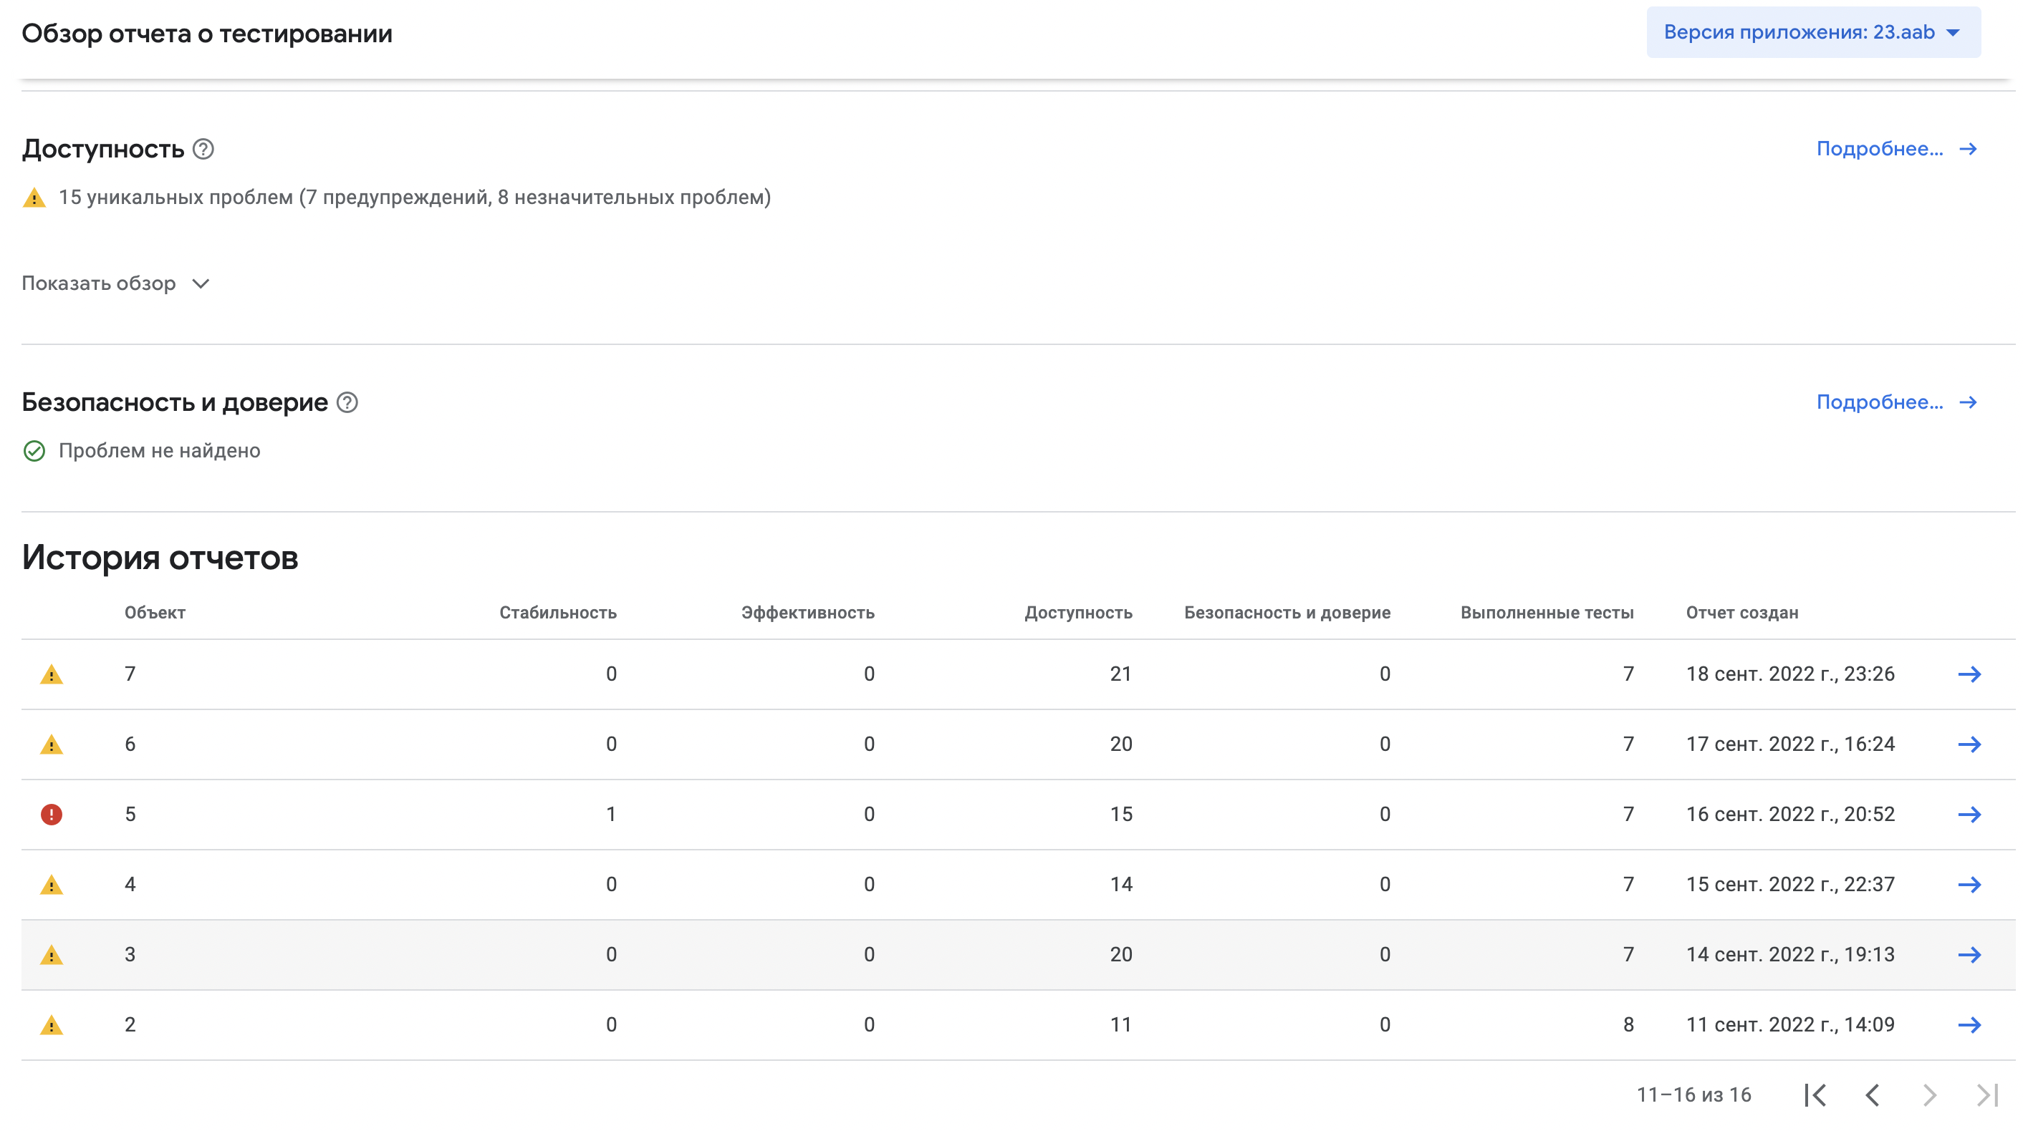Open report for object 6 via arrow
2023x1131 pixels.
pyautogui.click(x=1969, y=744)
